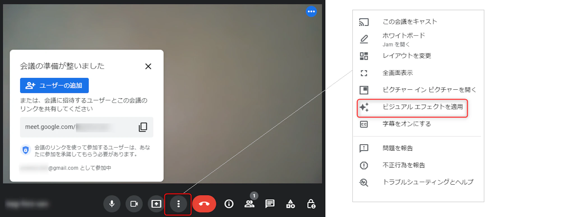Screen dimensions: 574x217
Task: Hang up with the red leave call button
Action: pos(204,204)
